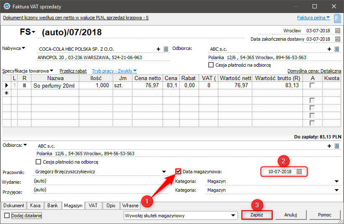This screenshot has height=224, width=344.
Task: Open Nabywca list icon next to COCA-COLA
Action: click(x=166, y=49)
